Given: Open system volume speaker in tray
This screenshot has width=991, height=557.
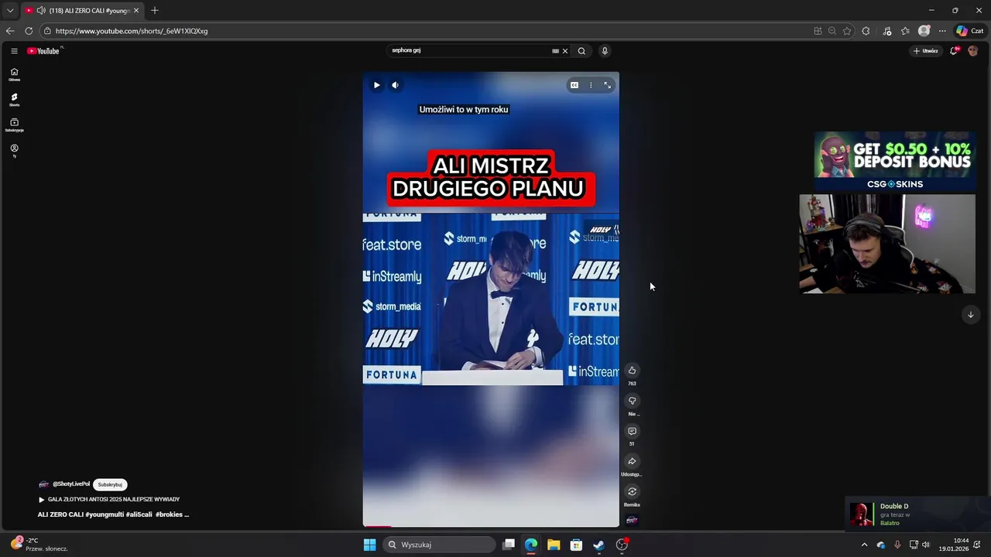Looking at the screenshot, I should click(926, 545).
